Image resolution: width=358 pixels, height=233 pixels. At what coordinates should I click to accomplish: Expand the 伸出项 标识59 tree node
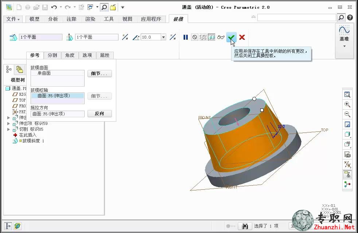(8, 123)
